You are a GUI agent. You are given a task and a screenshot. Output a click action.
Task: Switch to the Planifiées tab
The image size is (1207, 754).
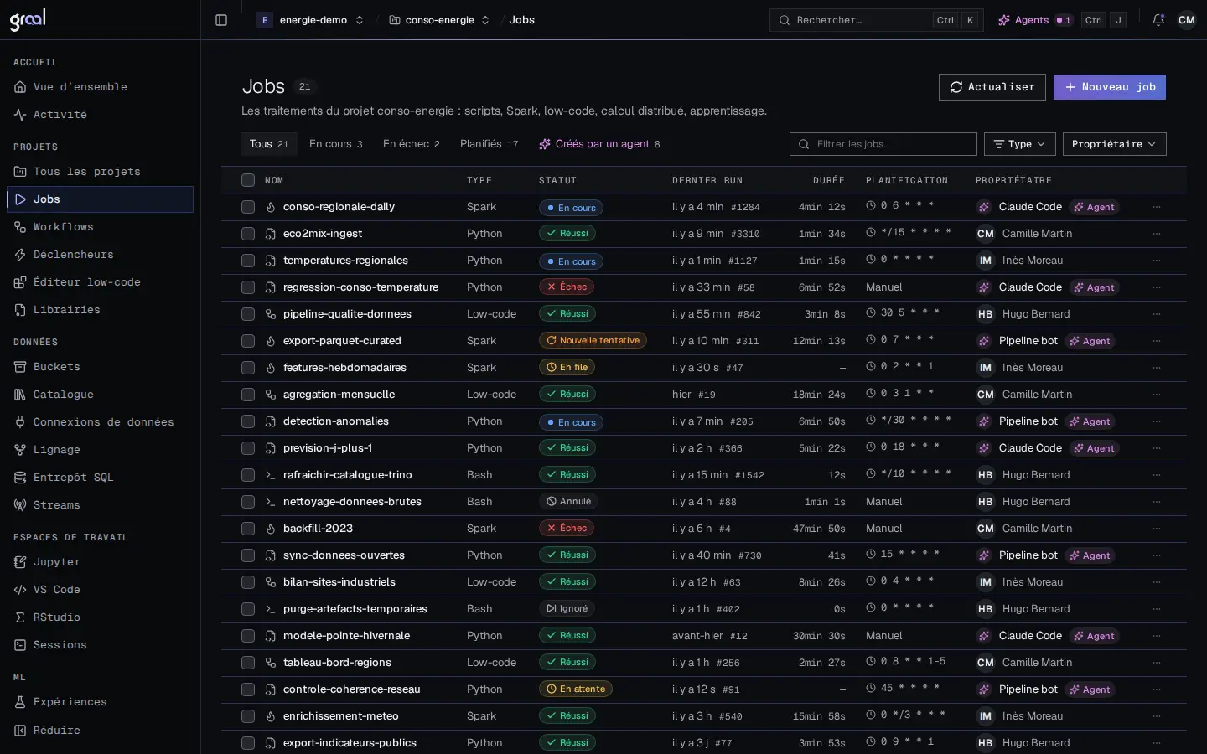pyautogui.click(x=490, y=144)
